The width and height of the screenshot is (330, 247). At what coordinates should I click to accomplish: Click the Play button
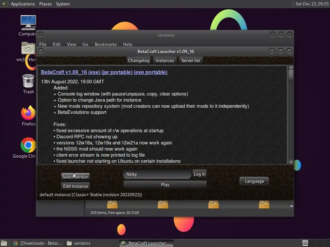(165, 185)
